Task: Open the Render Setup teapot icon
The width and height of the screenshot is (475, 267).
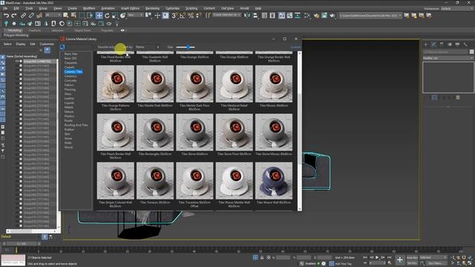Action: (x=316, y=16)
